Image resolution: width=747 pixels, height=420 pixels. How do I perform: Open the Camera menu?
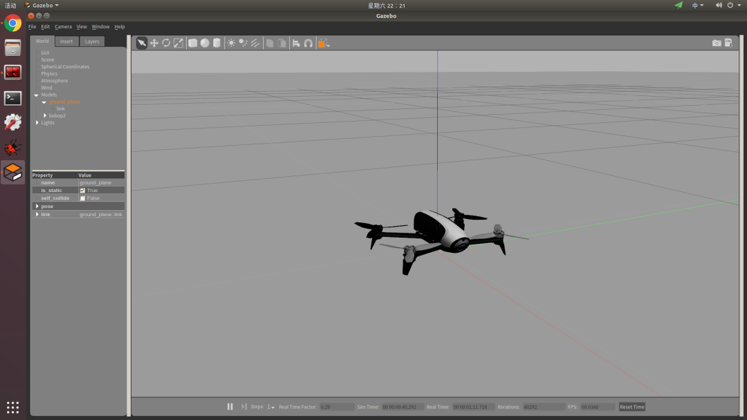coord(63,27)
